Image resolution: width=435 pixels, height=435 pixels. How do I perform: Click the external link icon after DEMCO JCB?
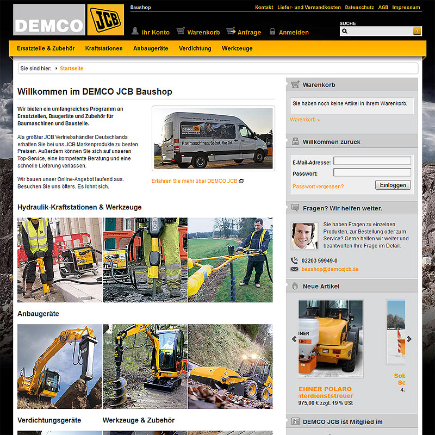click(x=241, y=181)
